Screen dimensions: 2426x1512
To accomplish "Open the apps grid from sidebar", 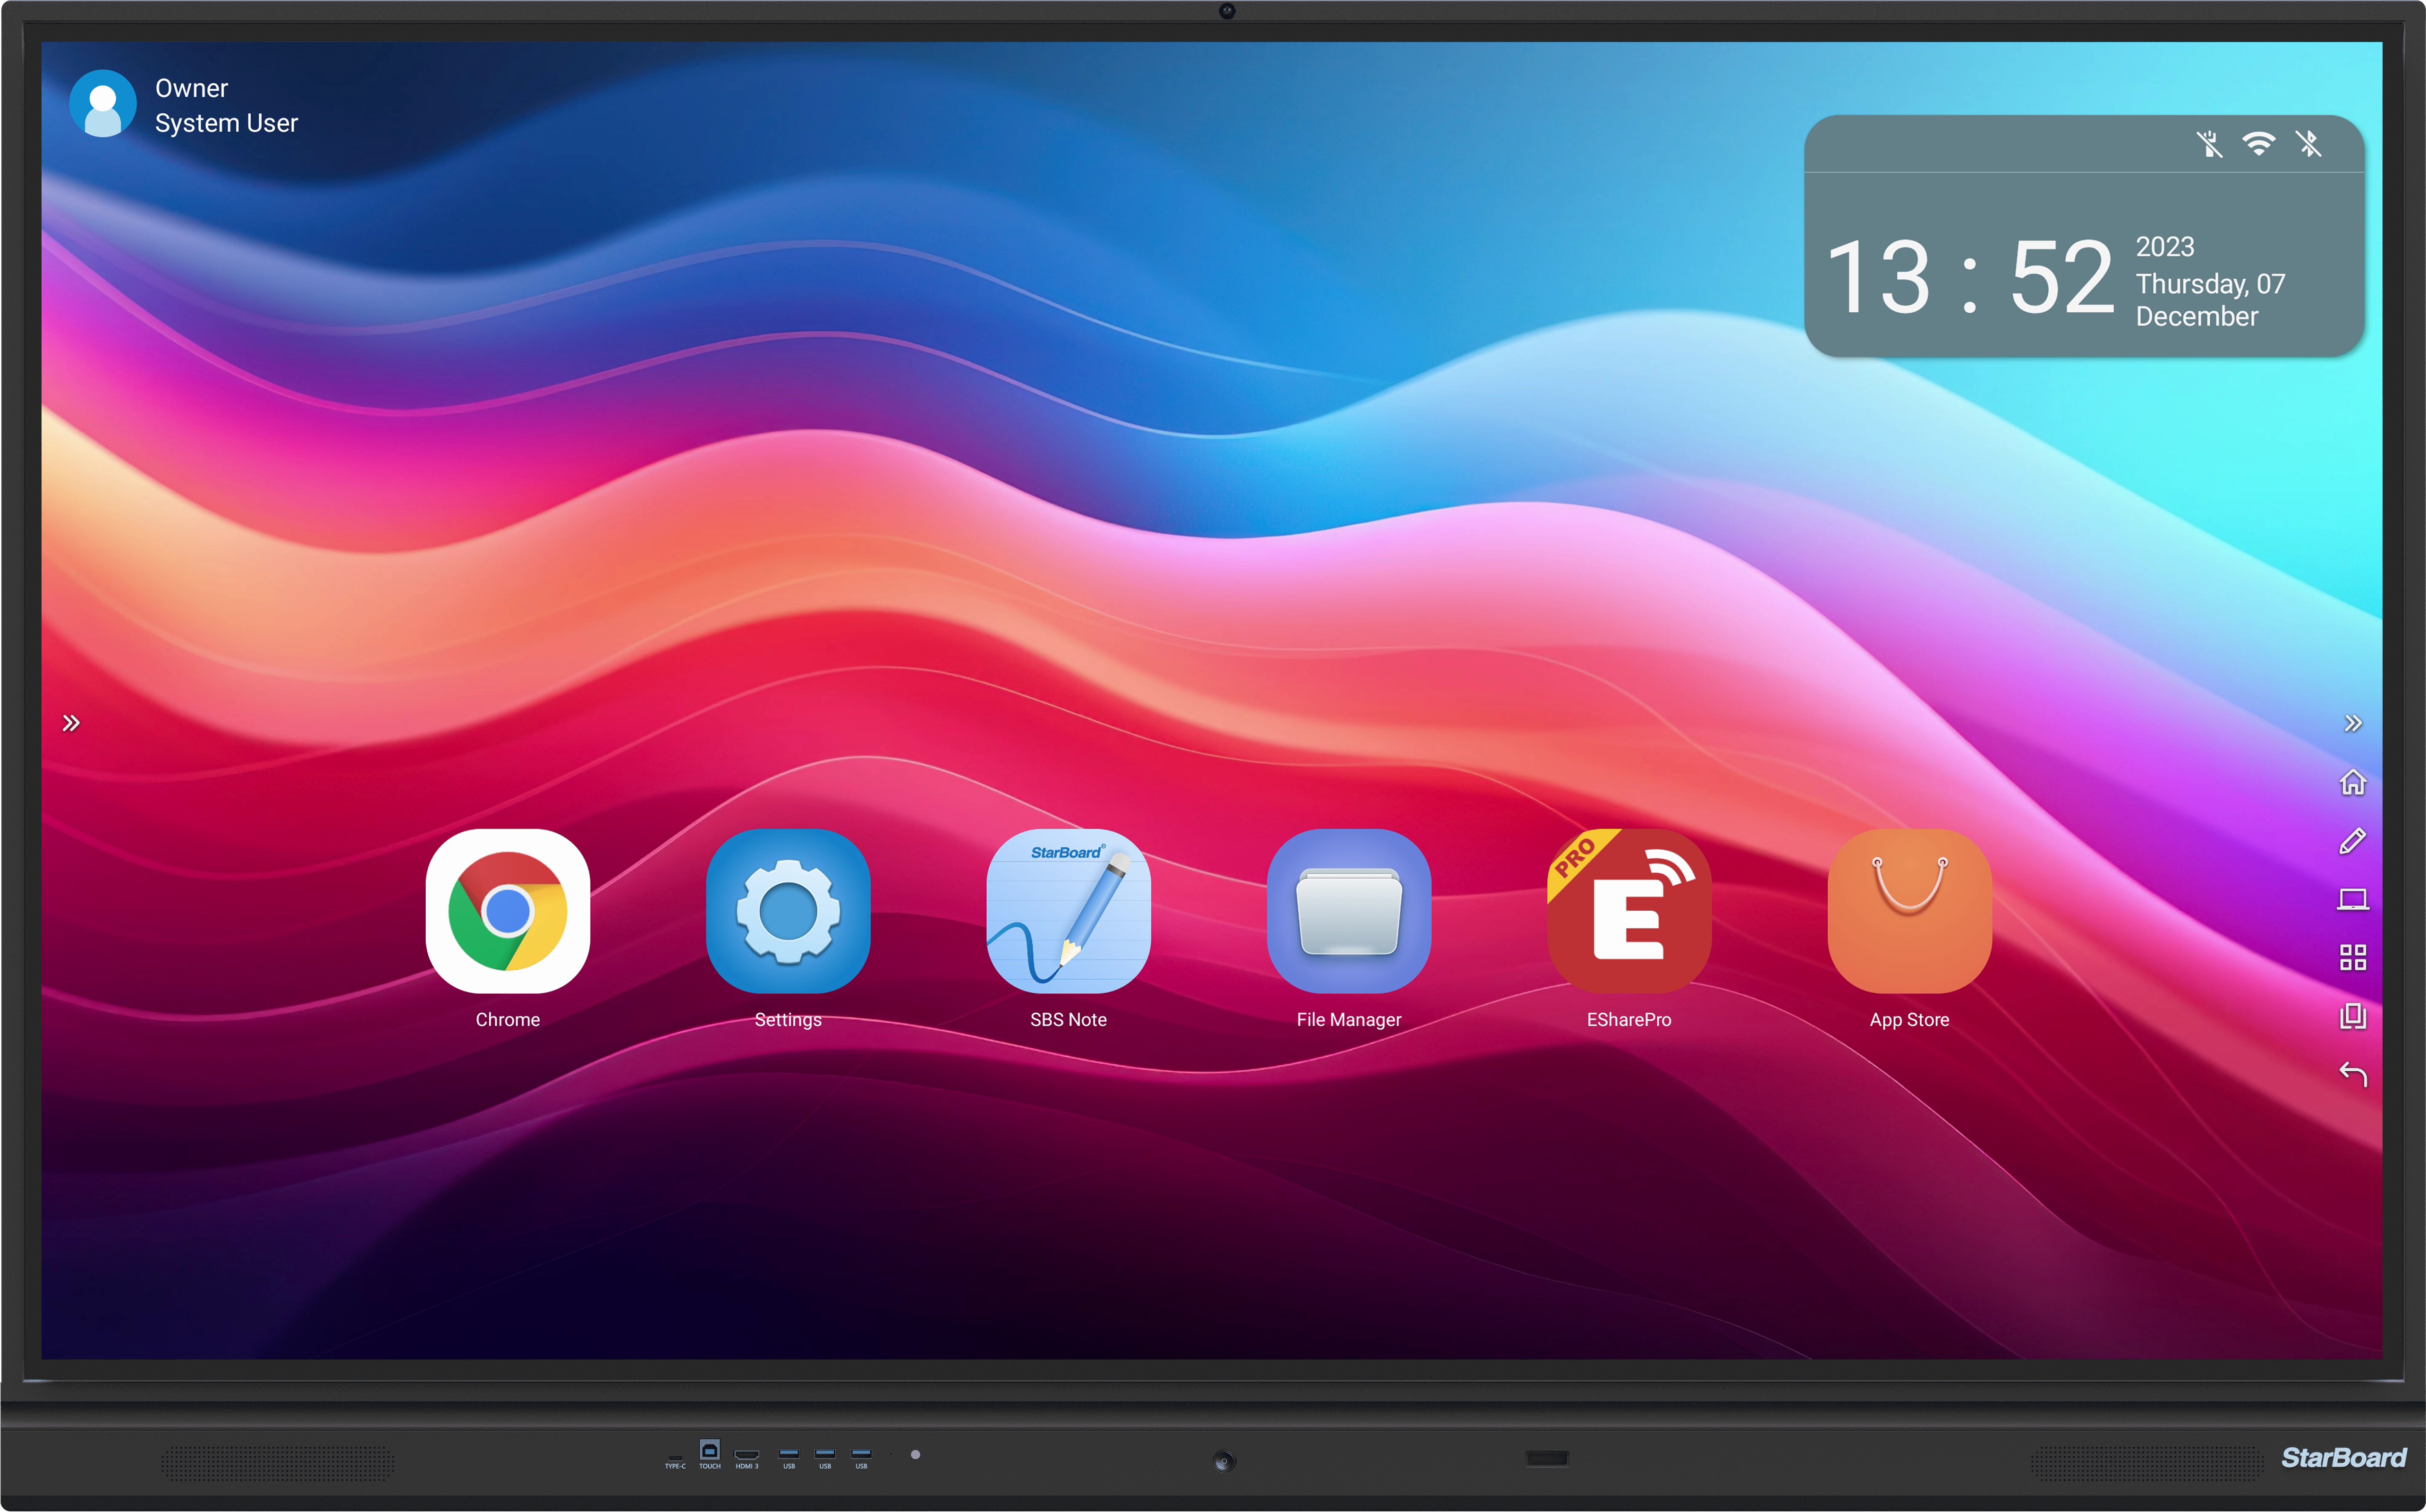I will pos(2352,958).
